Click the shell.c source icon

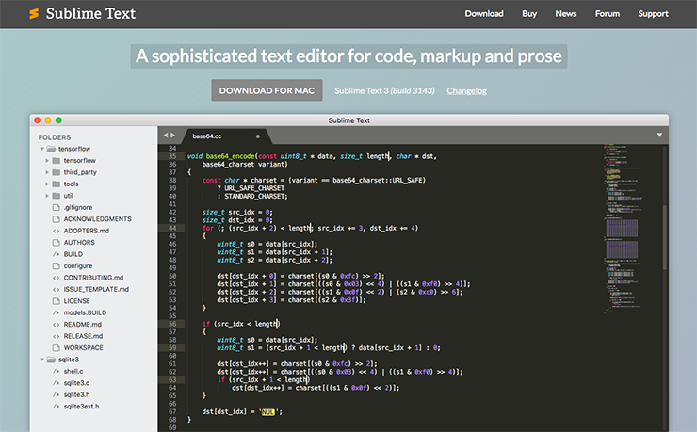pyautogui.click(x=56, y=371)
